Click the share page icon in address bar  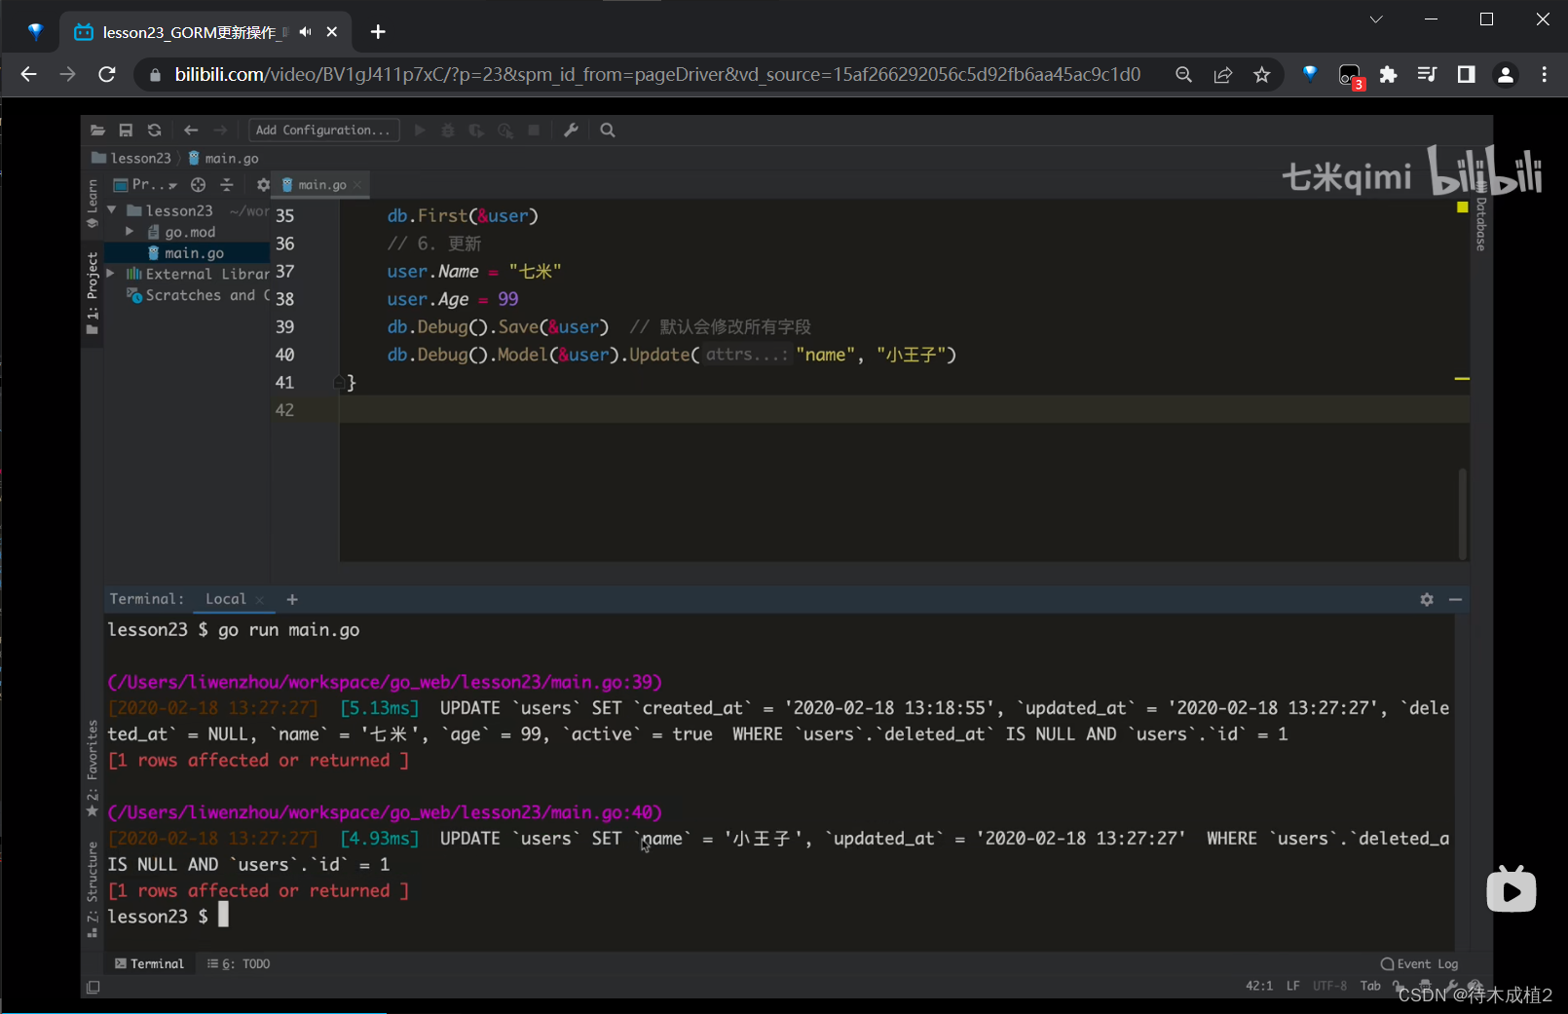point(1223,75)
